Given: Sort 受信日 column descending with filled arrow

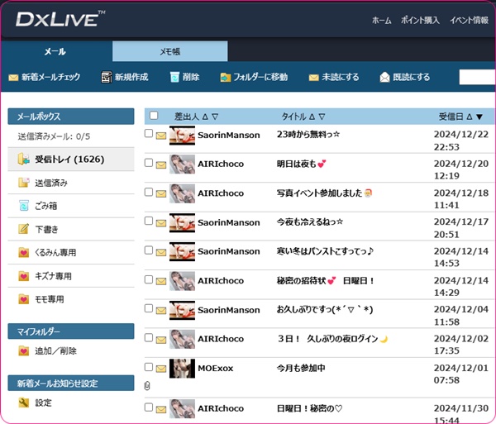Looking at the screenshot, I should pos(479,117).
